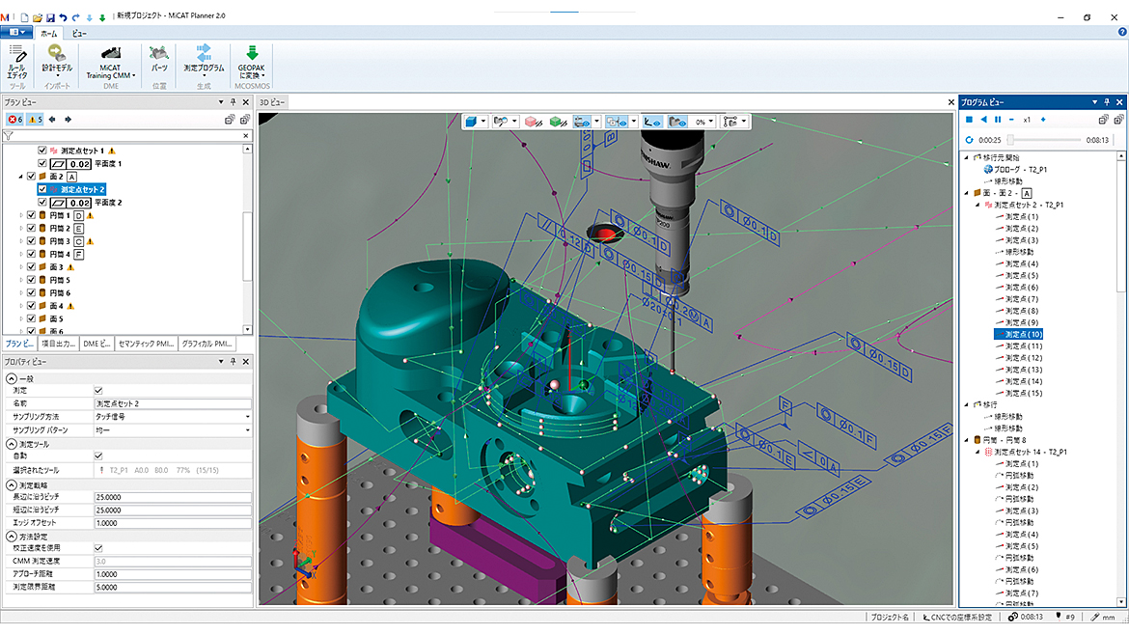Select the 3D ビュー tab
This screenshot has height=635, width=1129.
272,102
